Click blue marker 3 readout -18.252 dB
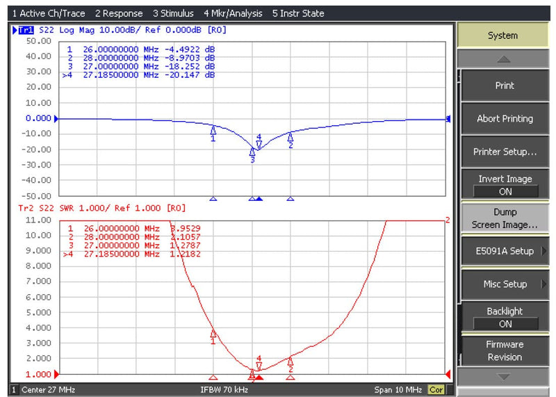This screenshot has width=556, height=397. pyautogui.click(x=141, y=66)
